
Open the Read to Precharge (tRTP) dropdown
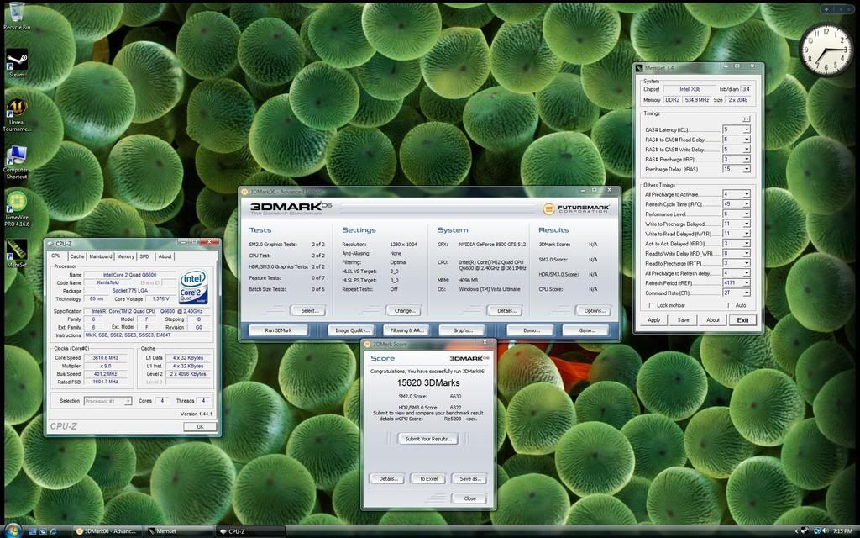coord(746,263)
